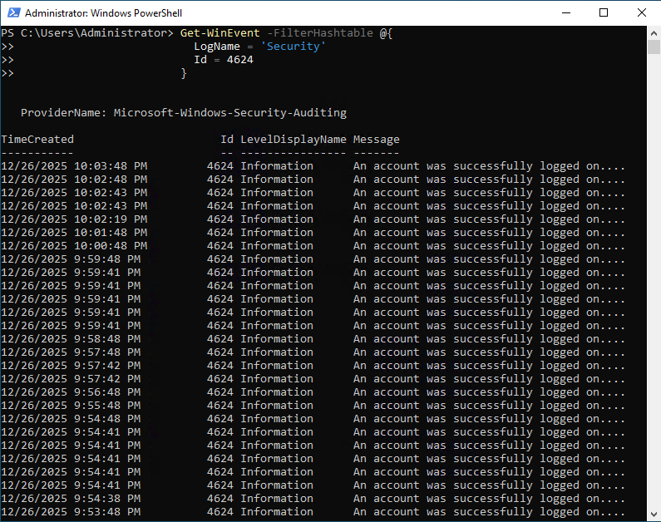Image resolution: width=661 pixels, height=522 pixels.
Task: Maximize the PowerShell window
Action: point(604,12)
